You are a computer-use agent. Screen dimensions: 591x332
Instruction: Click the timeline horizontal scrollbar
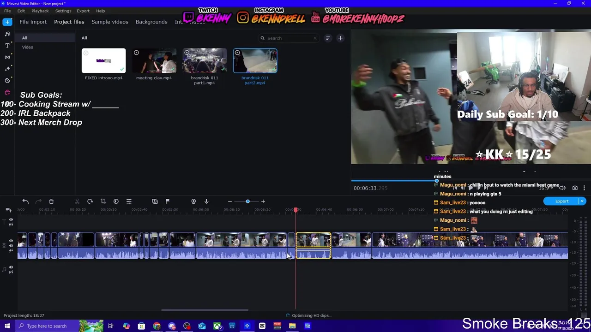205,310
